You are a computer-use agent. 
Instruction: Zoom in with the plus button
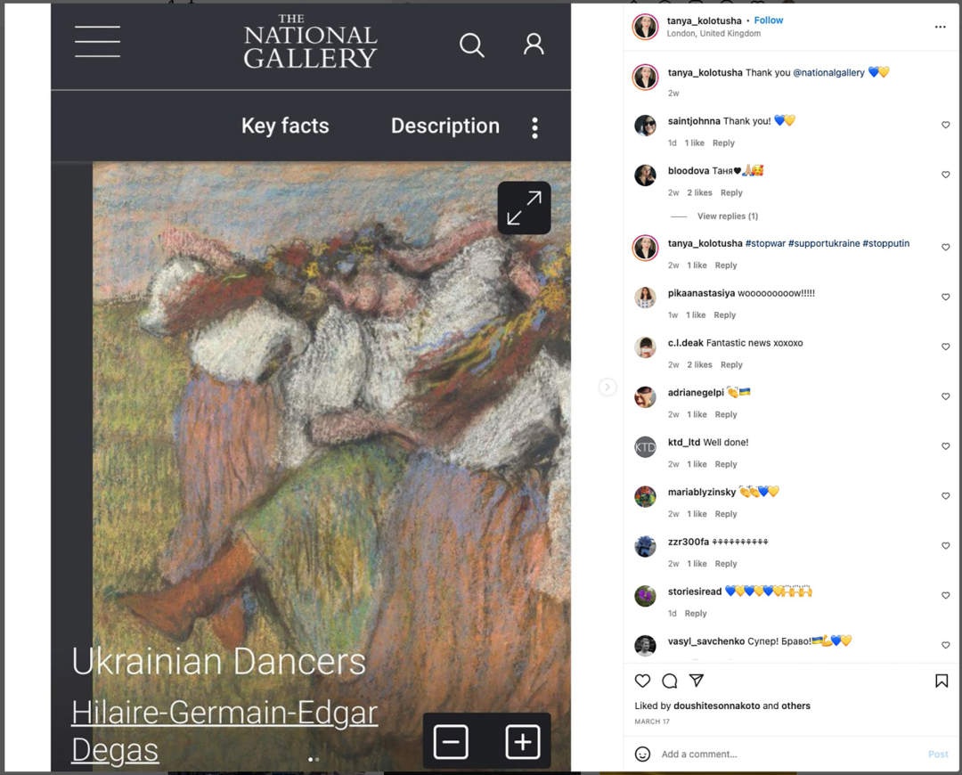tap(523, 742)
